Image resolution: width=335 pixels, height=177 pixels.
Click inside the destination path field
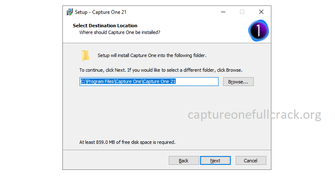pos(149,81)
